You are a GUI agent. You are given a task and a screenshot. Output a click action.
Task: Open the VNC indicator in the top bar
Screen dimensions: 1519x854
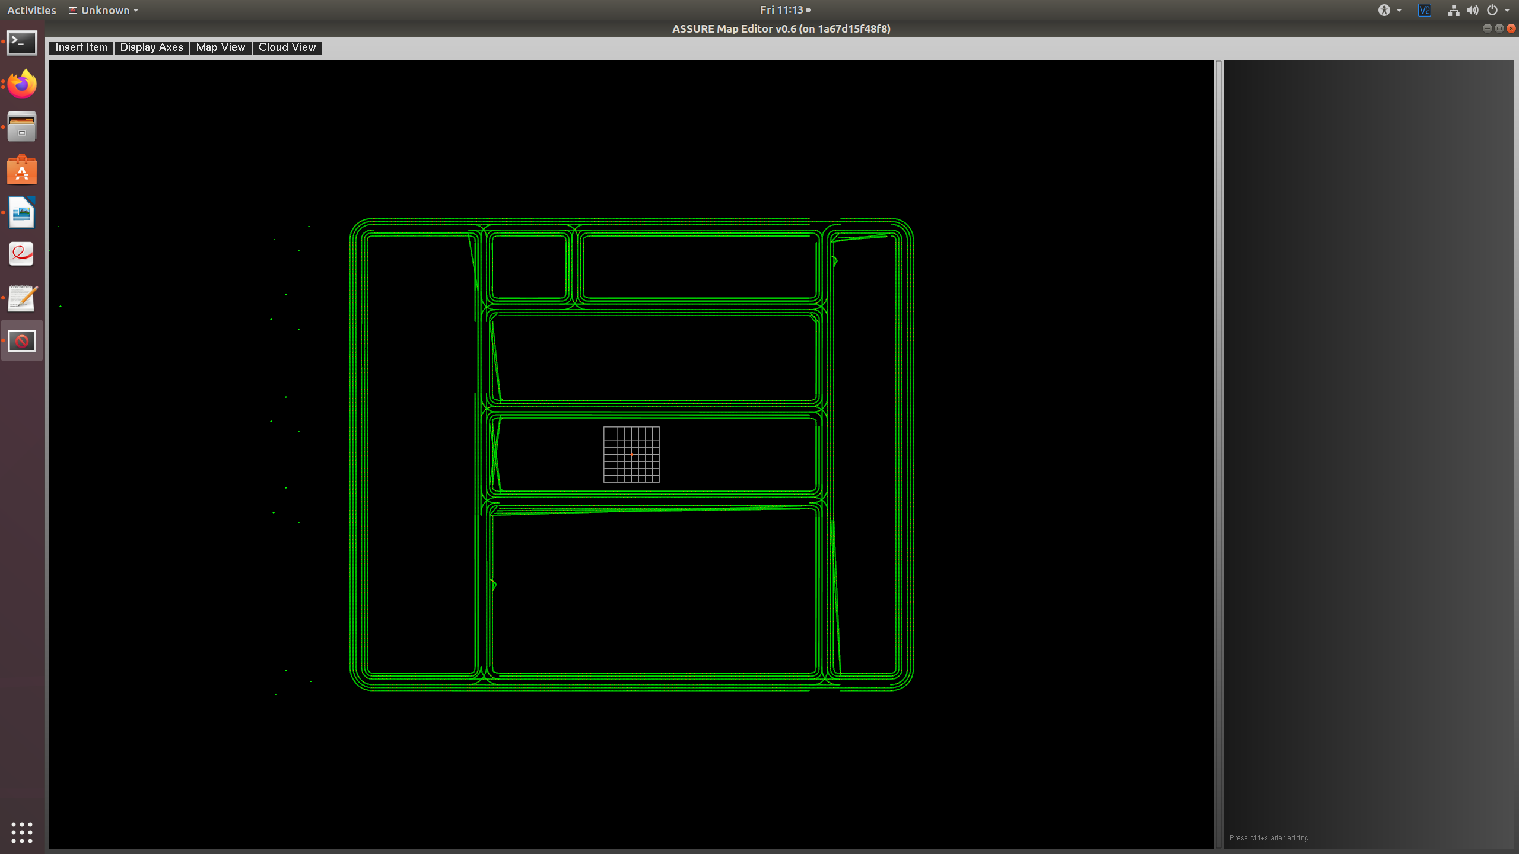(x=1424, y=10)
